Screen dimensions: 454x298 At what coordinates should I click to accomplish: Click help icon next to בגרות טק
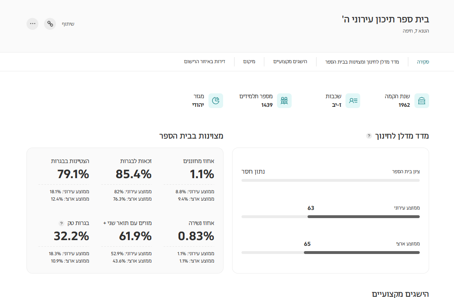pyautogui.click(x=62, y=223)
